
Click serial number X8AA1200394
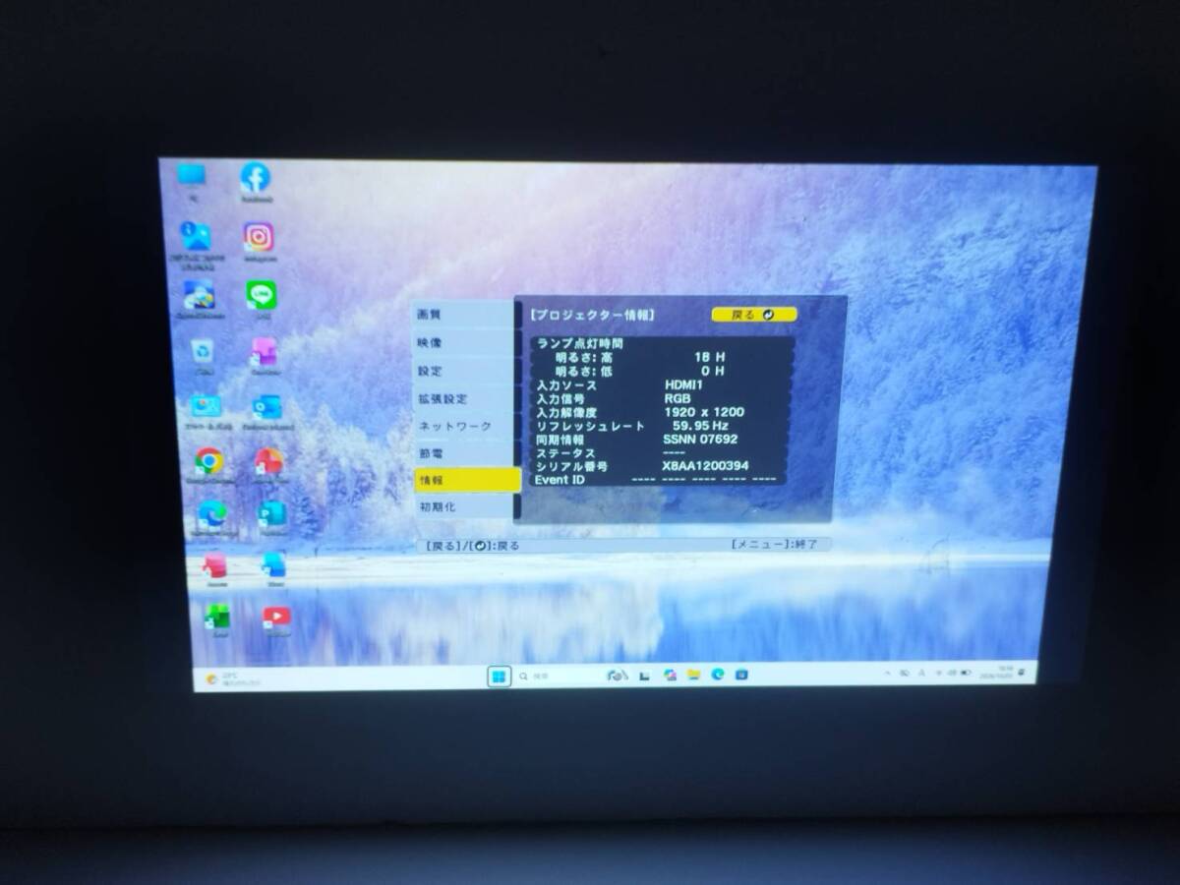tap(705, 466)
